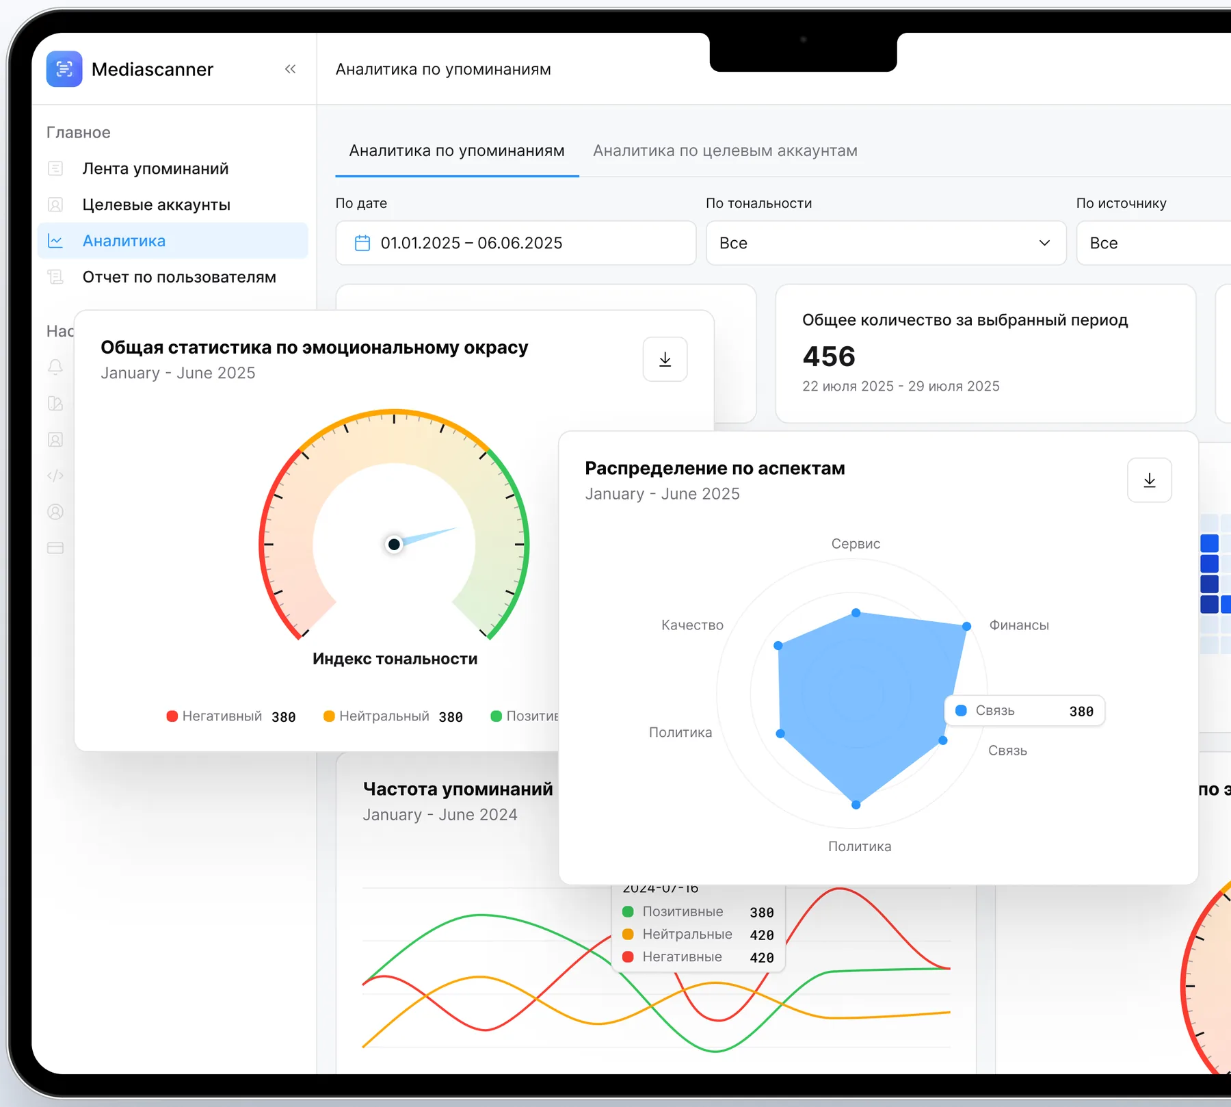The image size is (1231, 1107).
Task: Click the ID badge icon below the sidebar palette icon
Action: tap(55, 440)
